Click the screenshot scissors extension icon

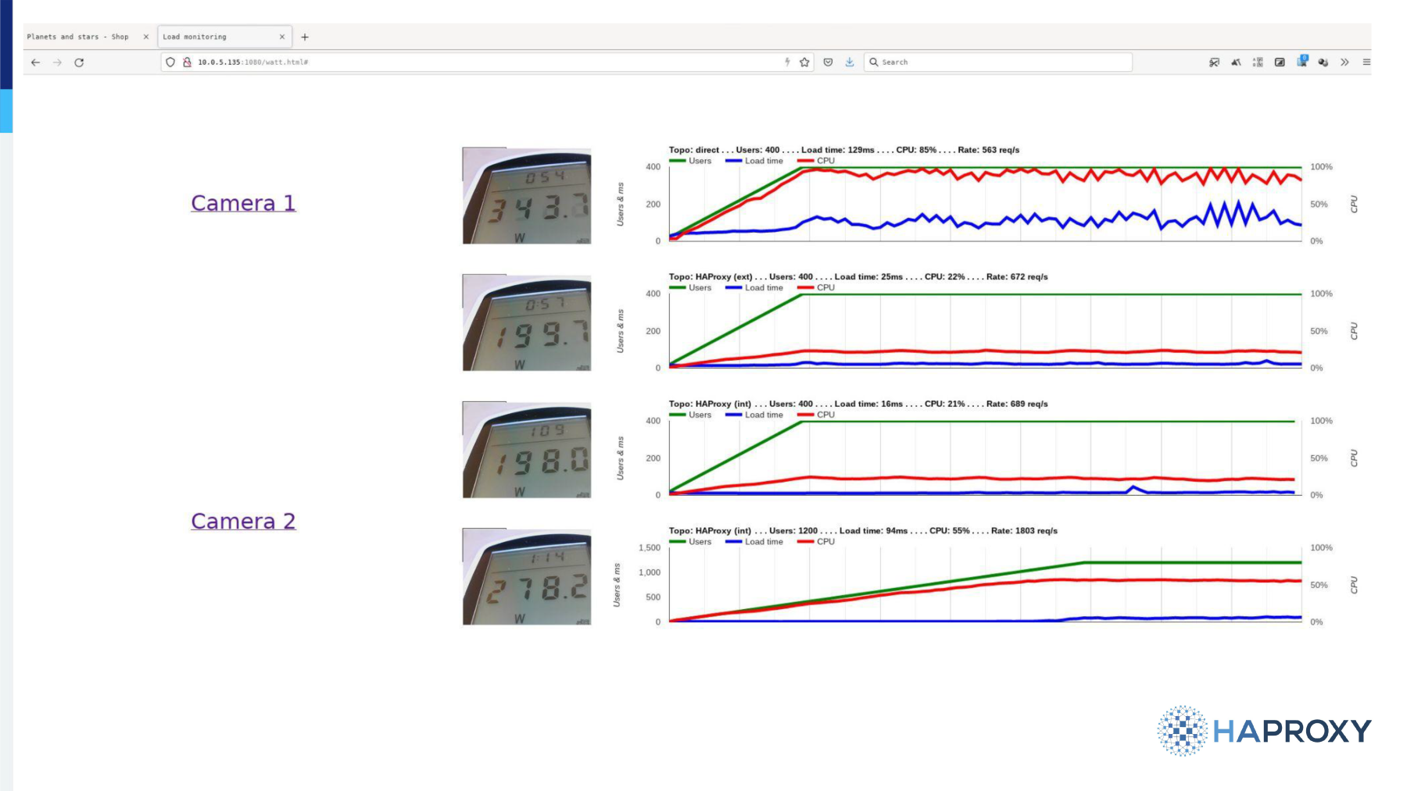coord(1214,62)
